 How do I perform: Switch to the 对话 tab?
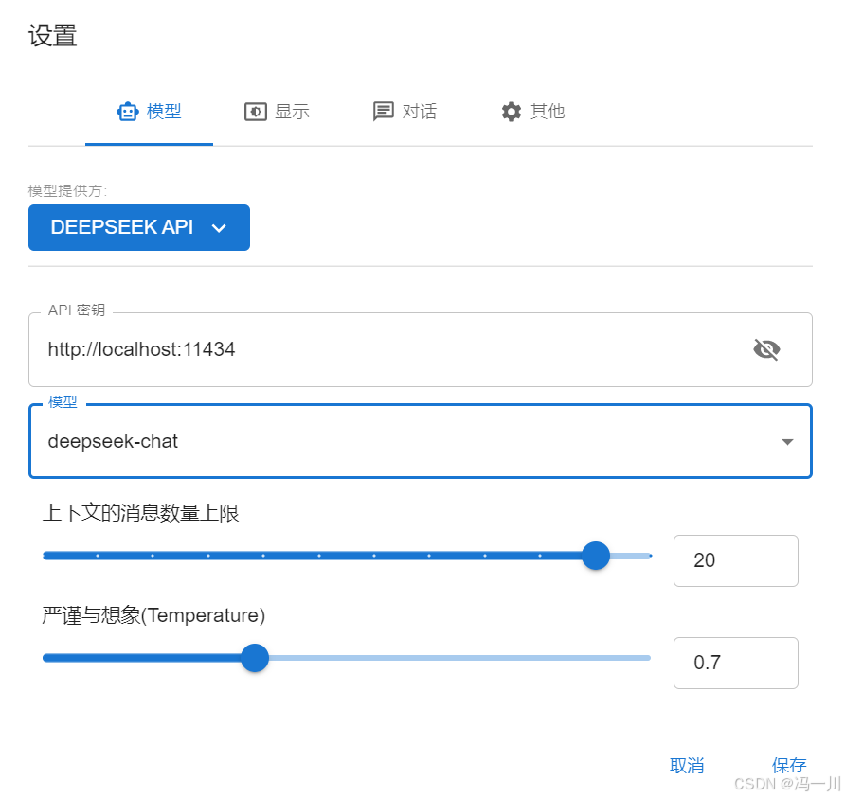pyautogui.click(x=405, y=112)
